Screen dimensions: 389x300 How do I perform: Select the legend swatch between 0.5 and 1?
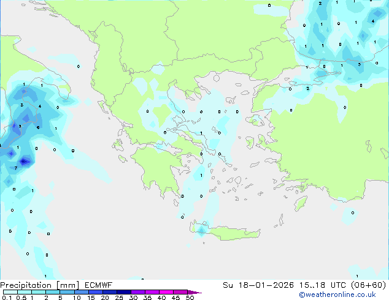[25, 292]
